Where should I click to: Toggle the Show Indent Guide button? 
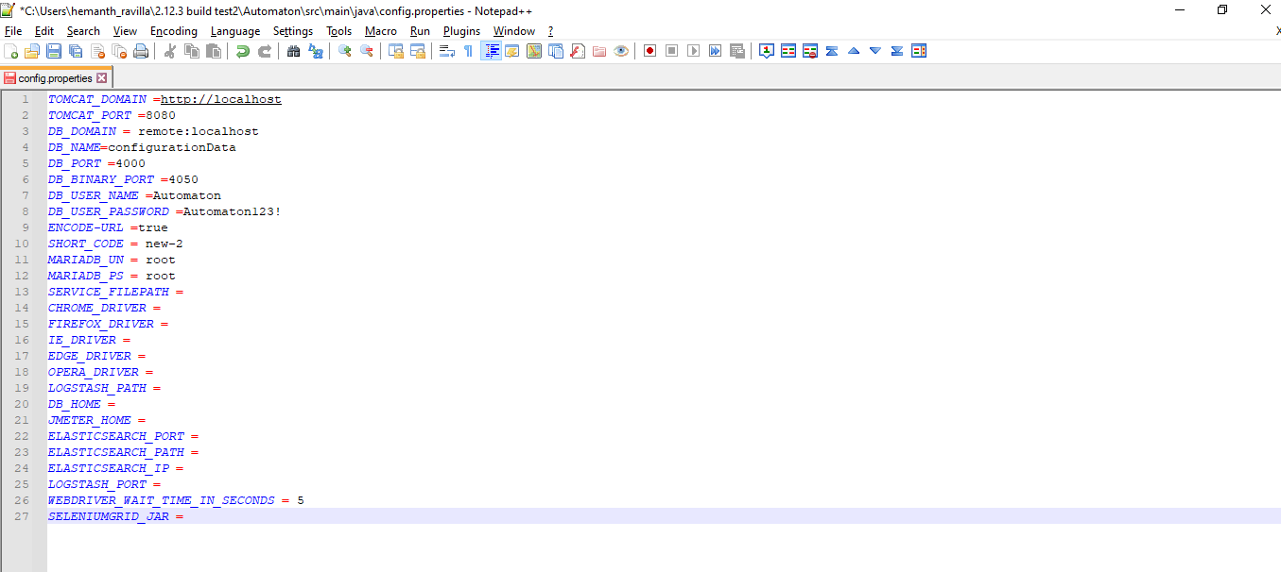tap(491, 51)
